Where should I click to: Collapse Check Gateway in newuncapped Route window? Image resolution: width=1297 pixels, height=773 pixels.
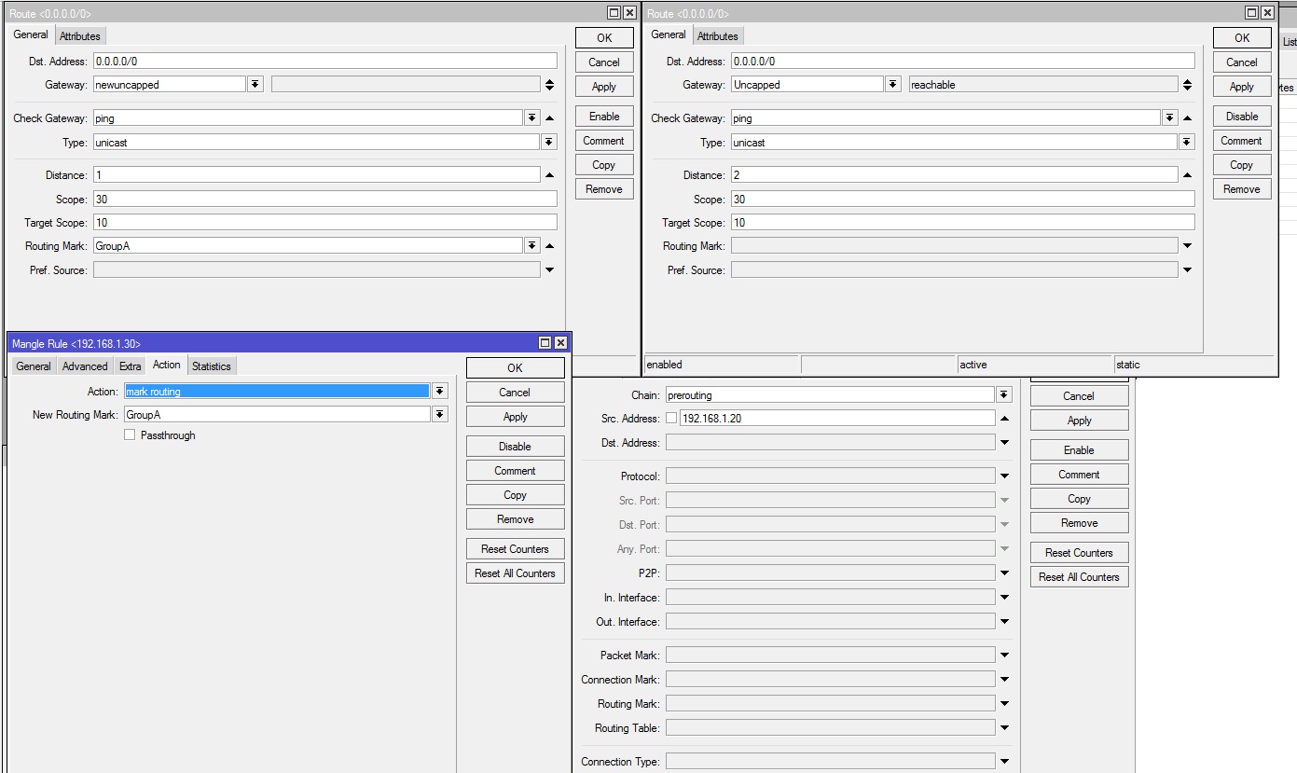coord(549,118)
